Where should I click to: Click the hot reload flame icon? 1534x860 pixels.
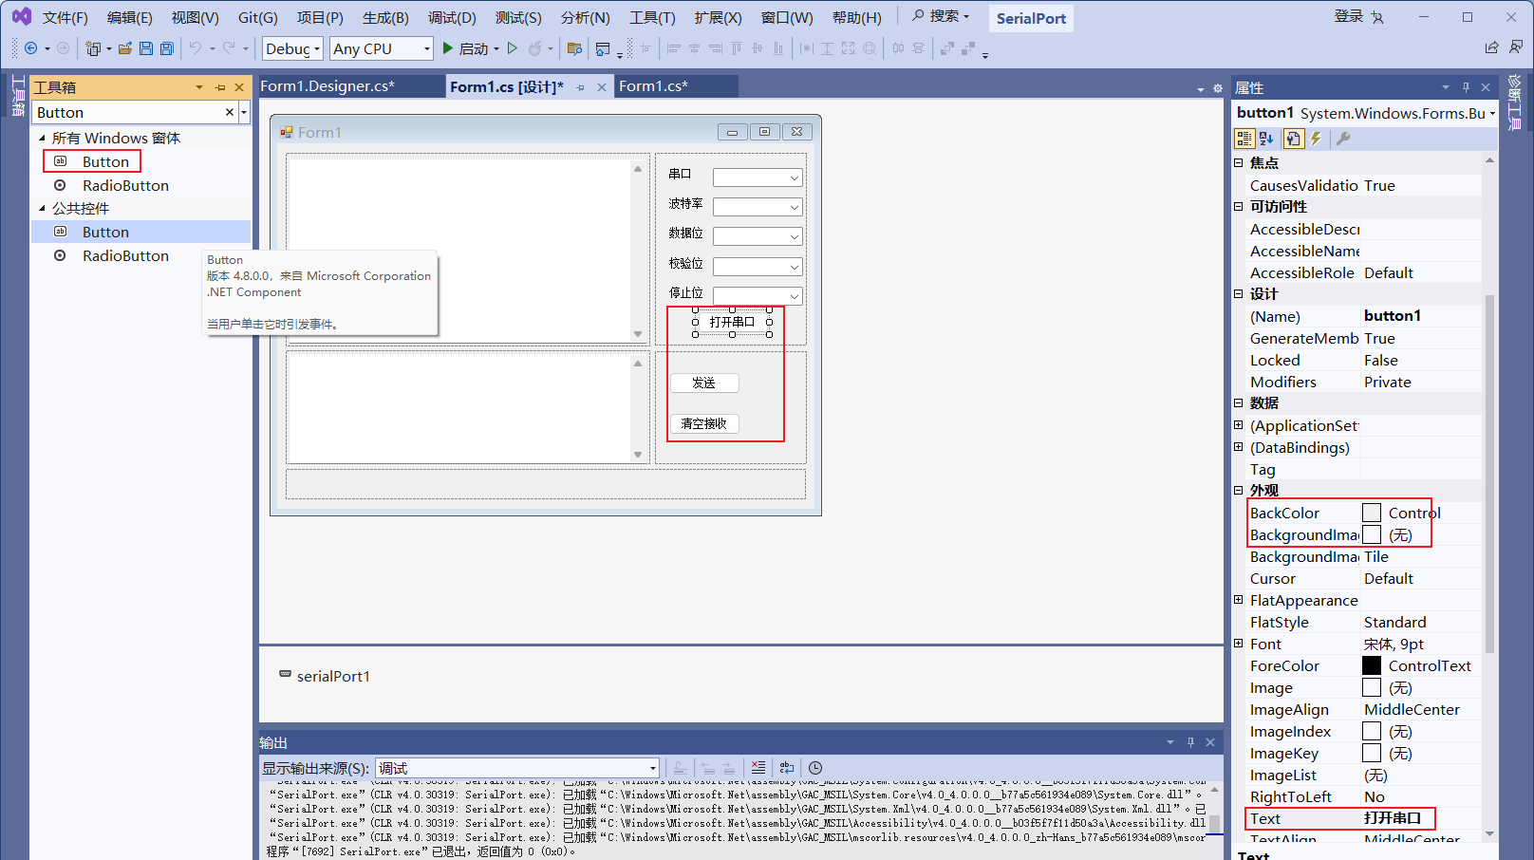535,48
